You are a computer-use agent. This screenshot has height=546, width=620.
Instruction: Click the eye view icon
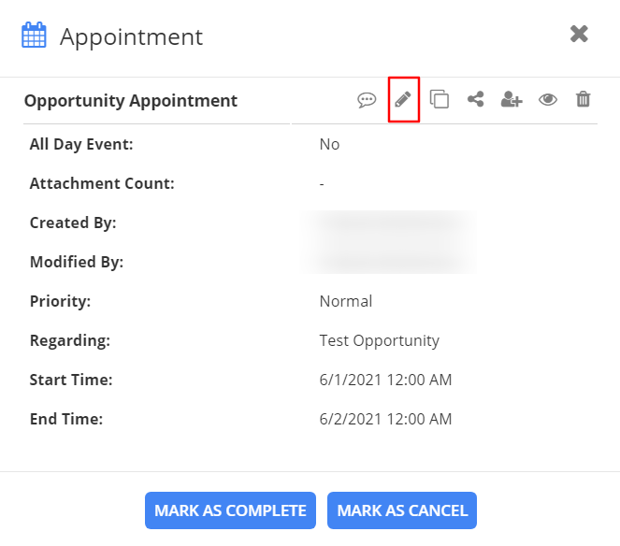tap(548, 99)
